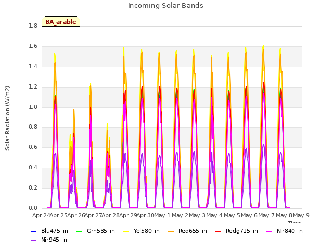This screenshot has width=333, height=250.
Task: Click the 0.4 y-axis tick label
Action: (x=33, y=168)
